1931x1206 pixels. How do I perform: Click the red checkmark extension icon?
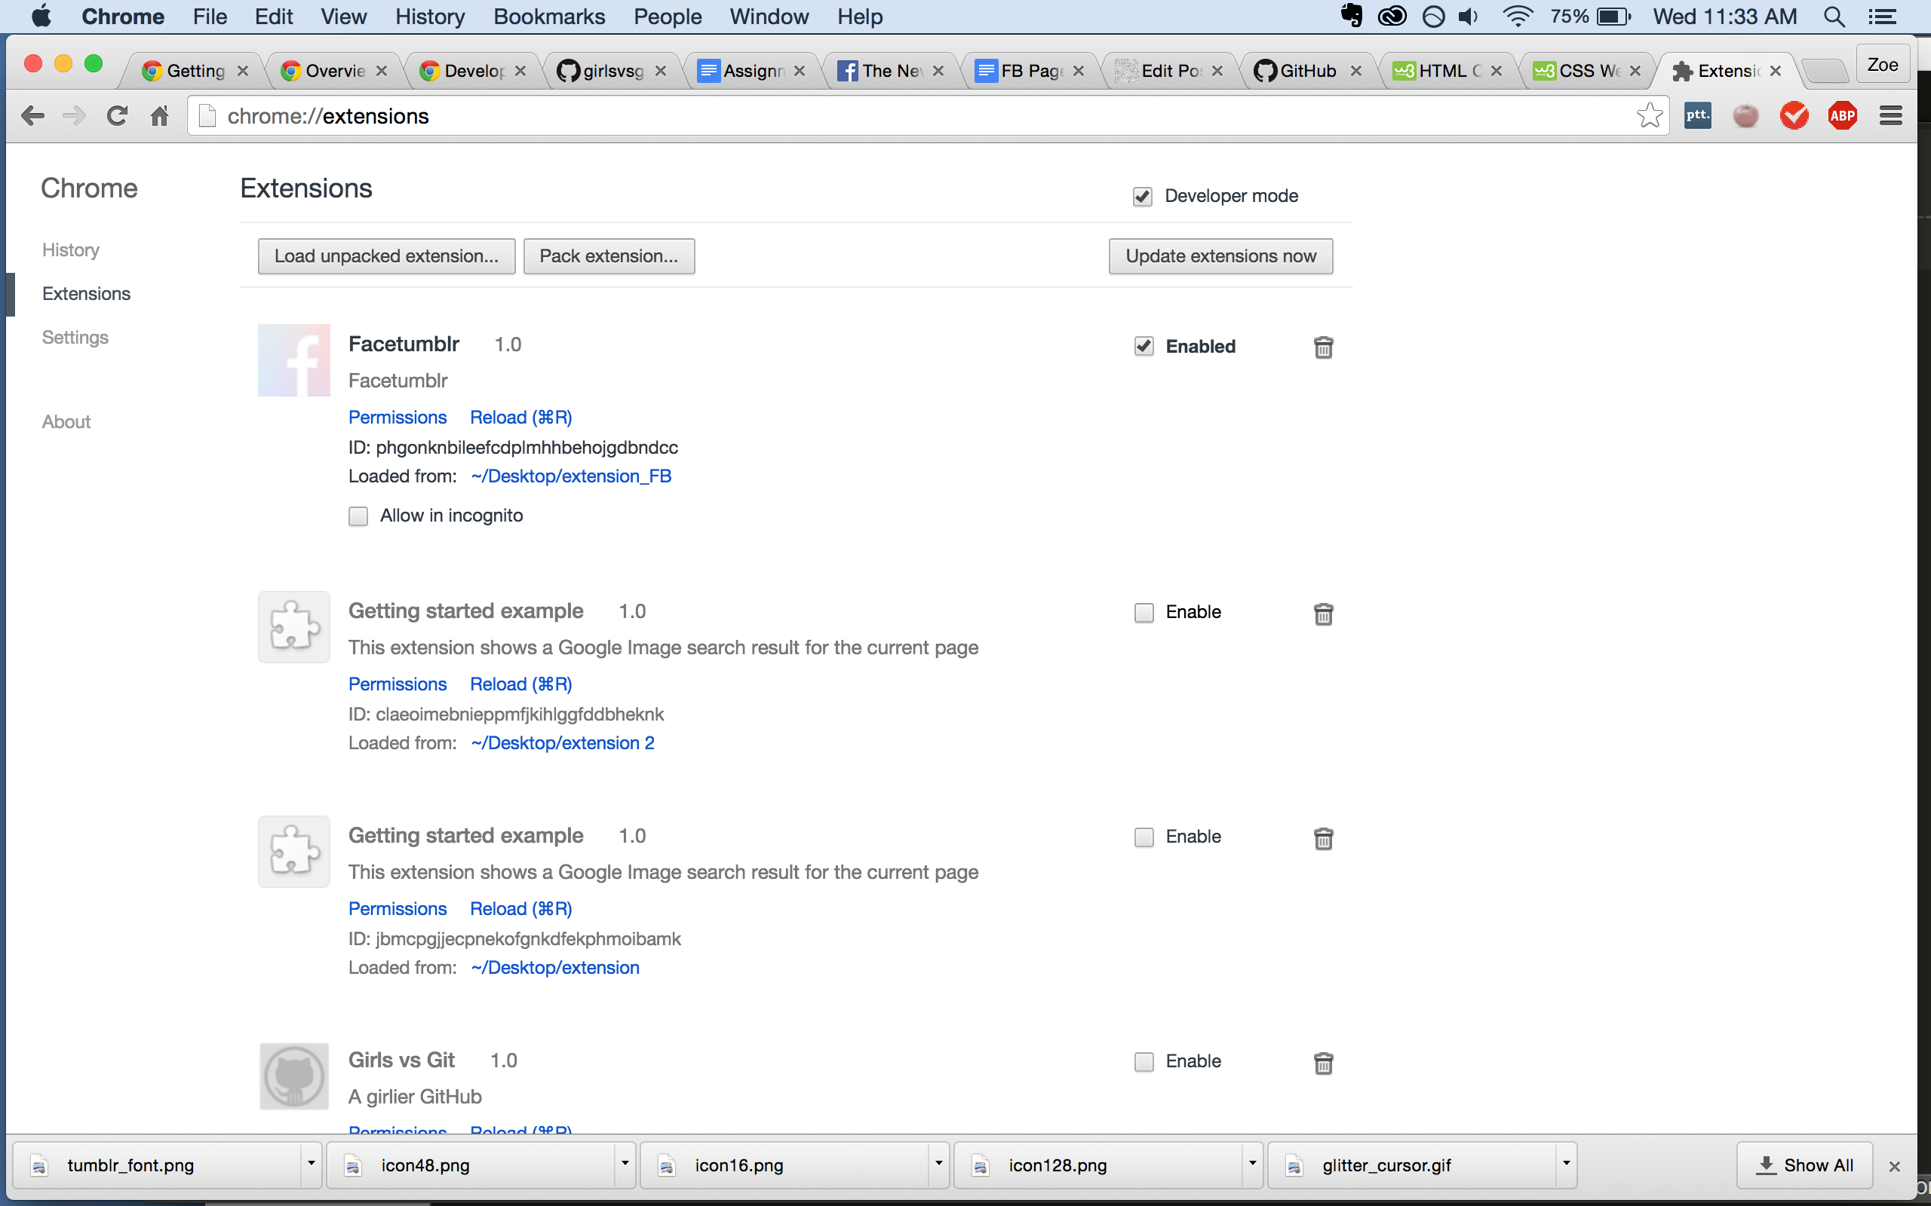[x=1794, y=116]
